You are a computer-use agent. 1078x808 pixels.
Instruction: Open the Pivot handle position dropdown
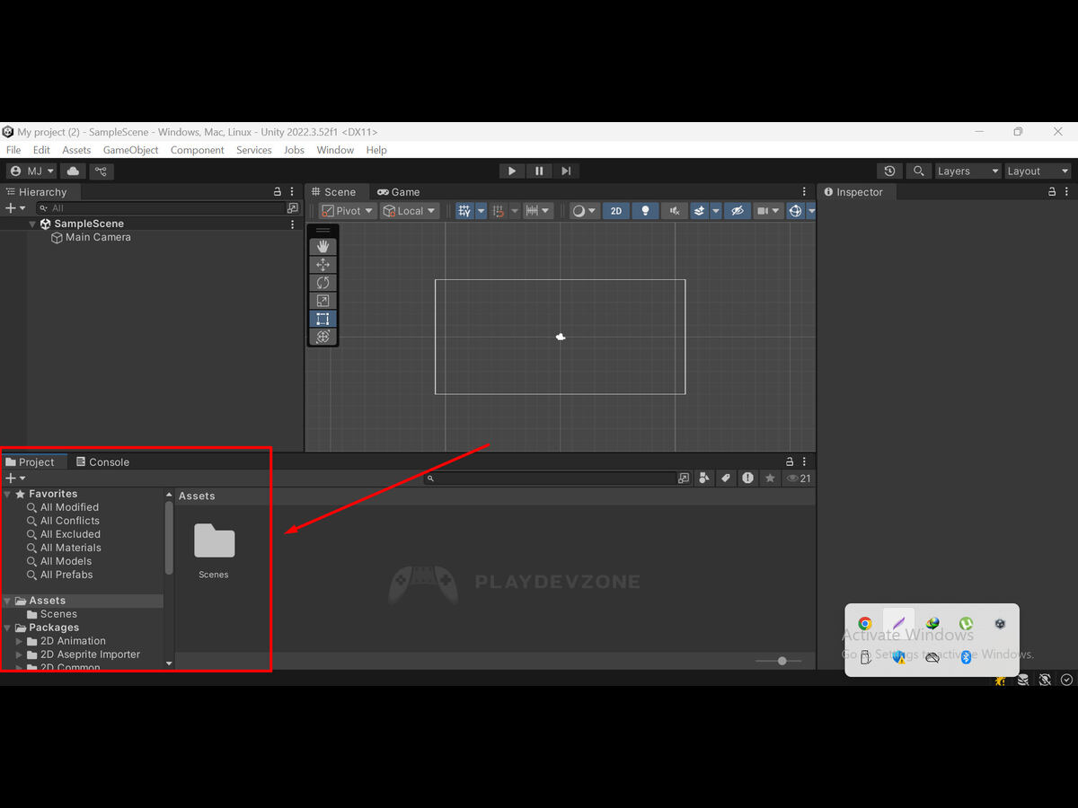click(348, 211)
